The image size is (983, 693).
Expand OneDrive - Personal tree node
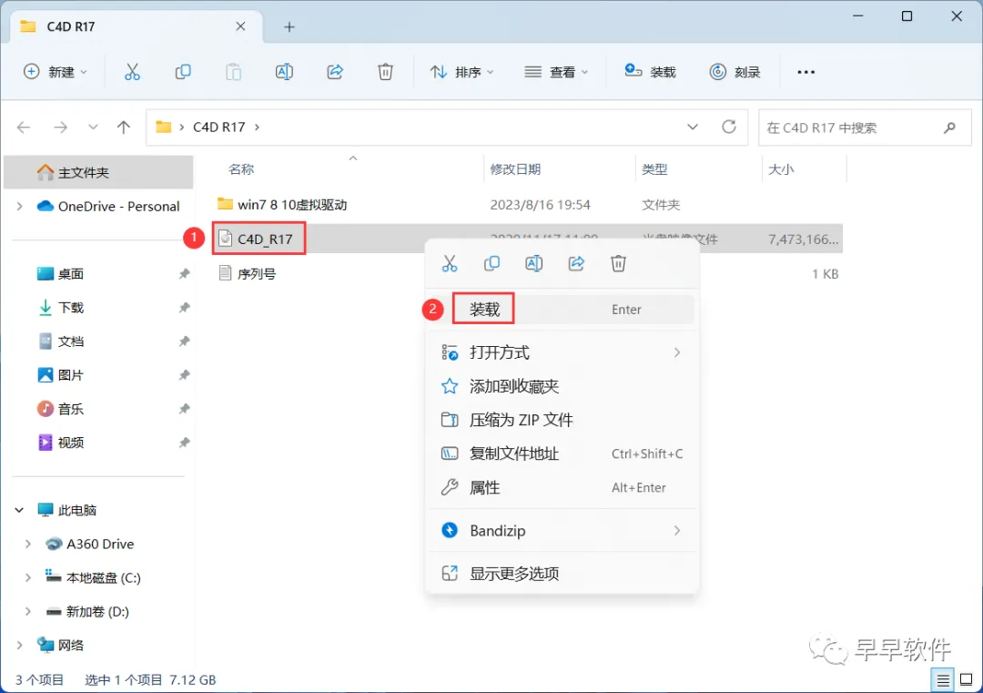[19, 207]
